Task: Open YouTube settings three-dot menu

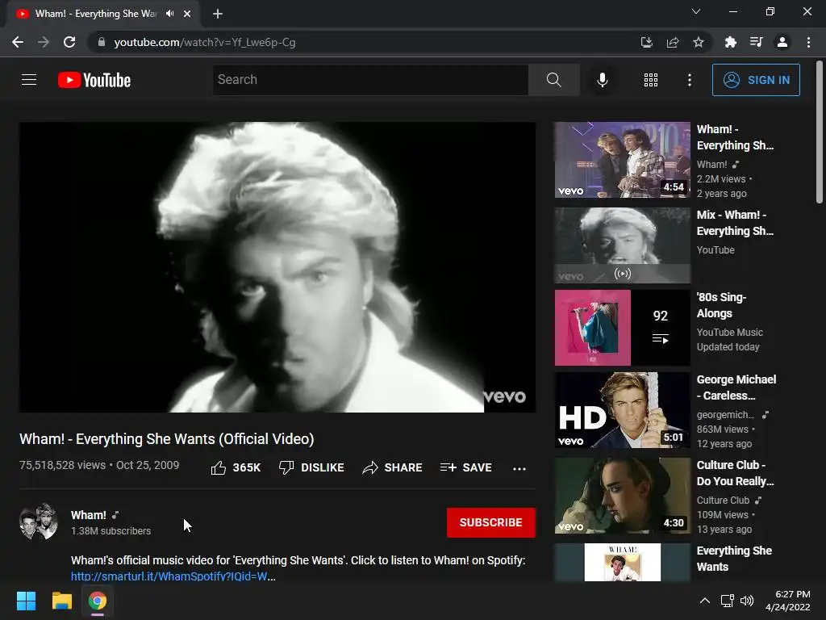Action: pos(690,80)
